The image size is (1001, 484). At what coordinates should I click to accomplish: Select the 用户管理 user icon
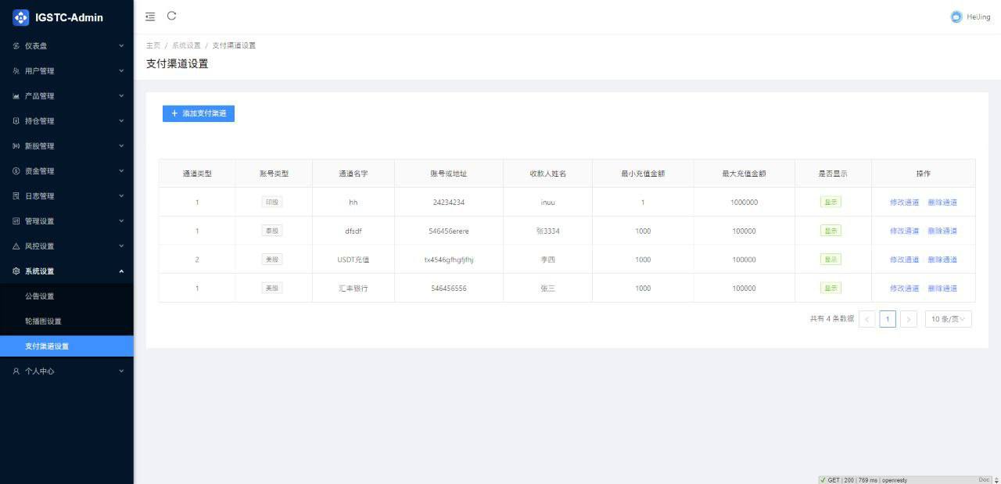coord(17,70)
